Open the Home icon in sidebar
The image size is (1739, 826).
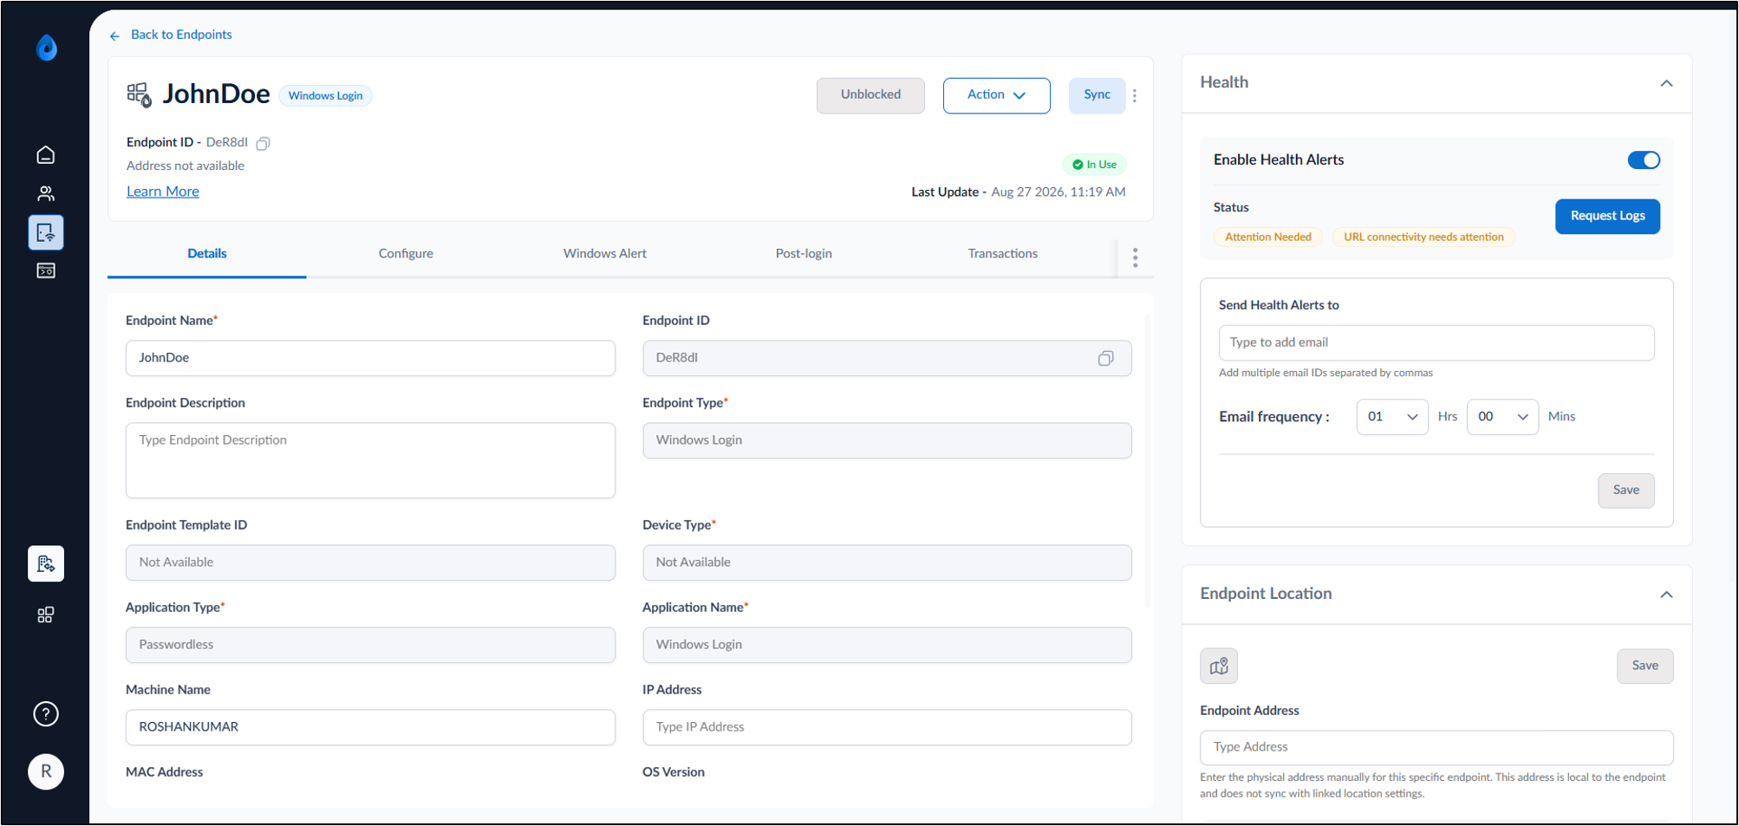click(x=46, y=155)
